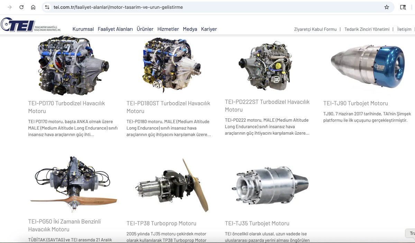
Task: Open TEI-PD170 Turbodizel Havacılık Motoru title
Action: (66, 107)
